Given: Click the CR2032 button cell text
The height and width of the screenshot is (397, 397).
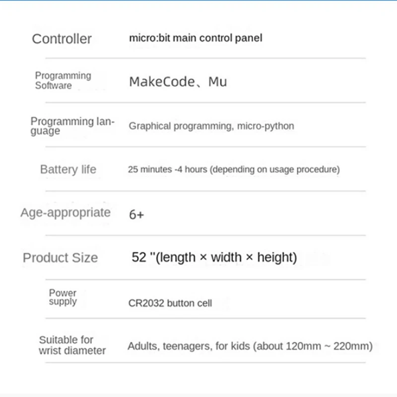Looking at the screenshot, I should pyautogui.click(x=170, y=303).
